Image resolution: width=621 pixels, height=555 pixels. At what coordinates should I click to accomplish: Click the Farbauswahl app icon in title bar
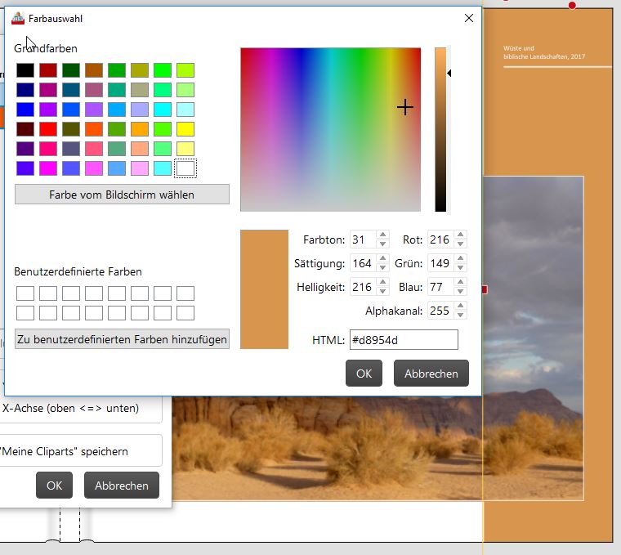pos(18,18)
